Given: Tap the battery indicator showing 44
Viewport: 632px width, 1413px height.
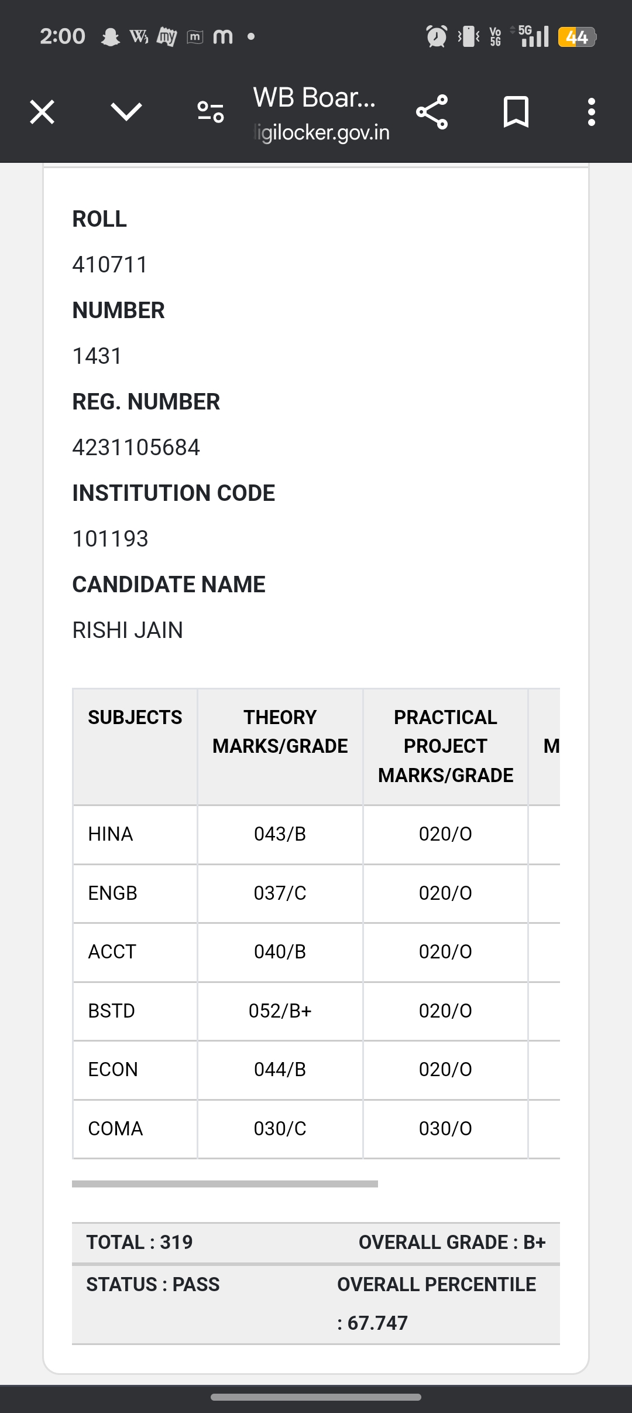Looking at the screenshot, I should 576,37.
